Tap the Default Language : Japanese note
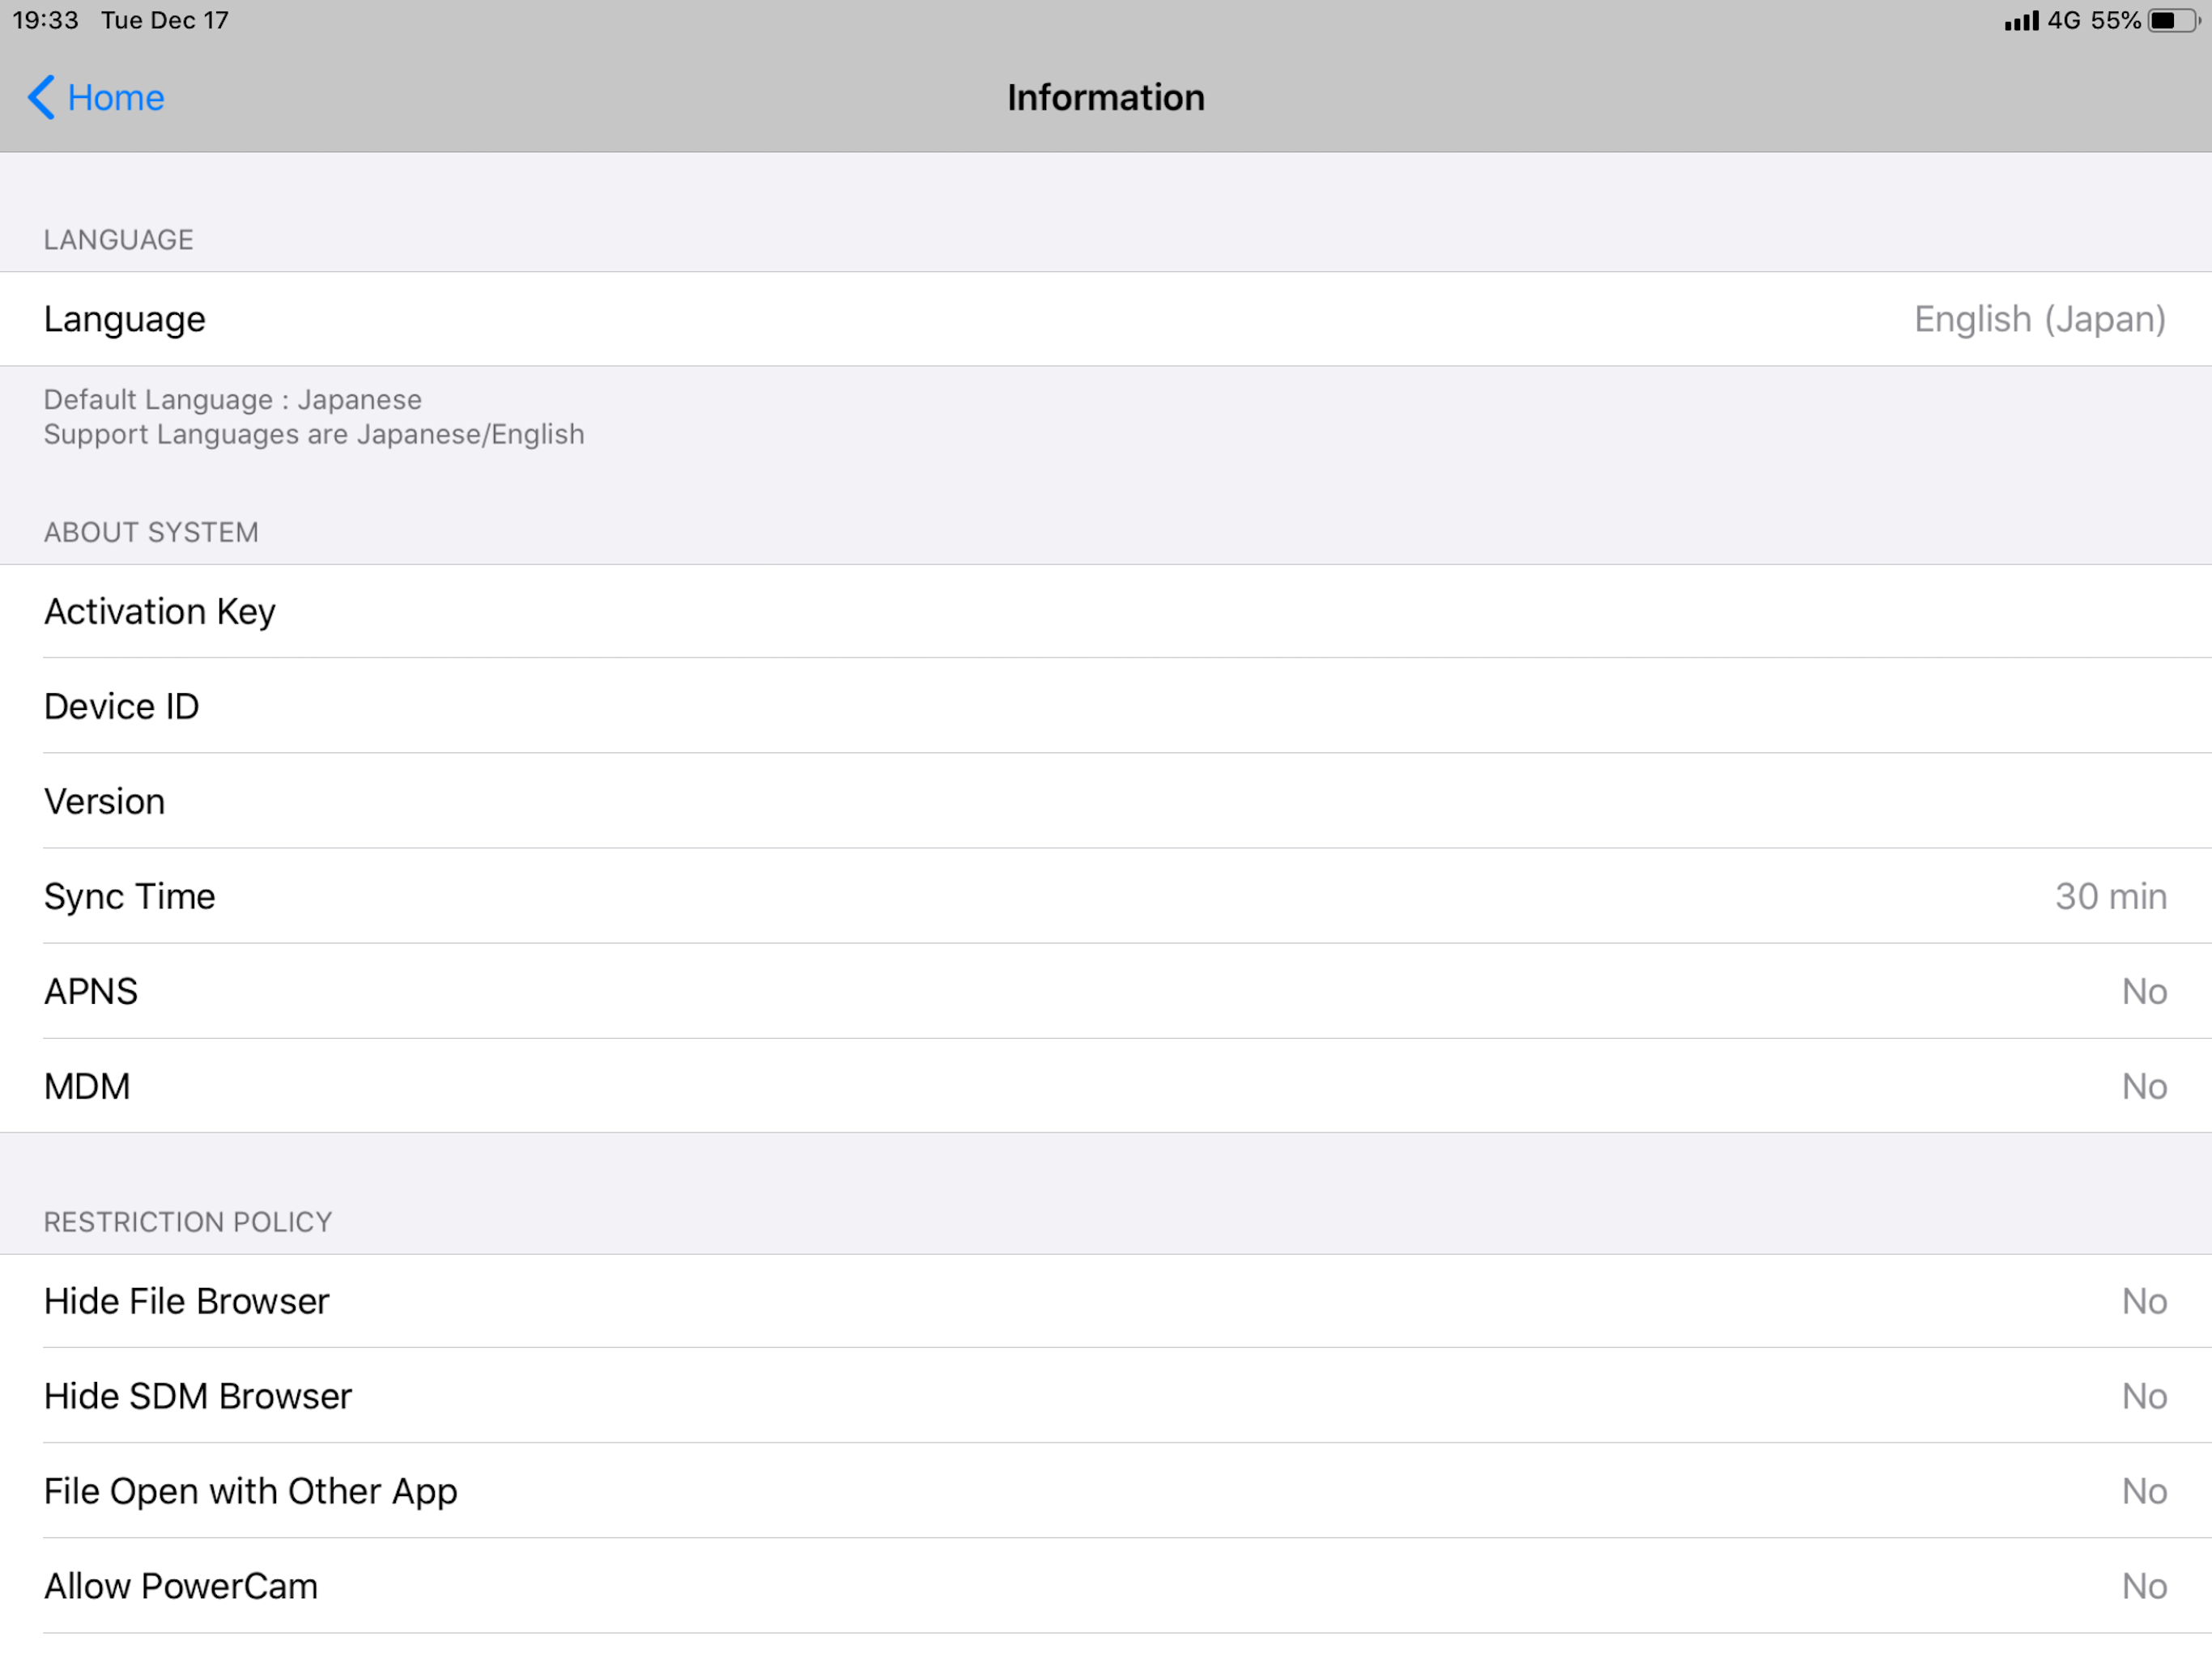This screenshot has width=2212, height=1658. click(x=233, y=400)
